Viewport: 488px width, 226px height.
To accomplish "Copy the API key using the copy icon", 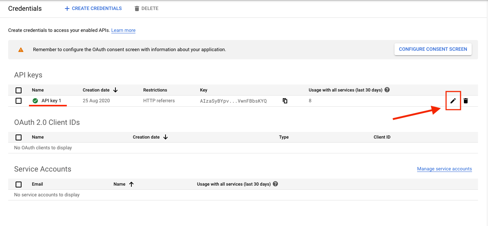I will [x=285, y=100].
